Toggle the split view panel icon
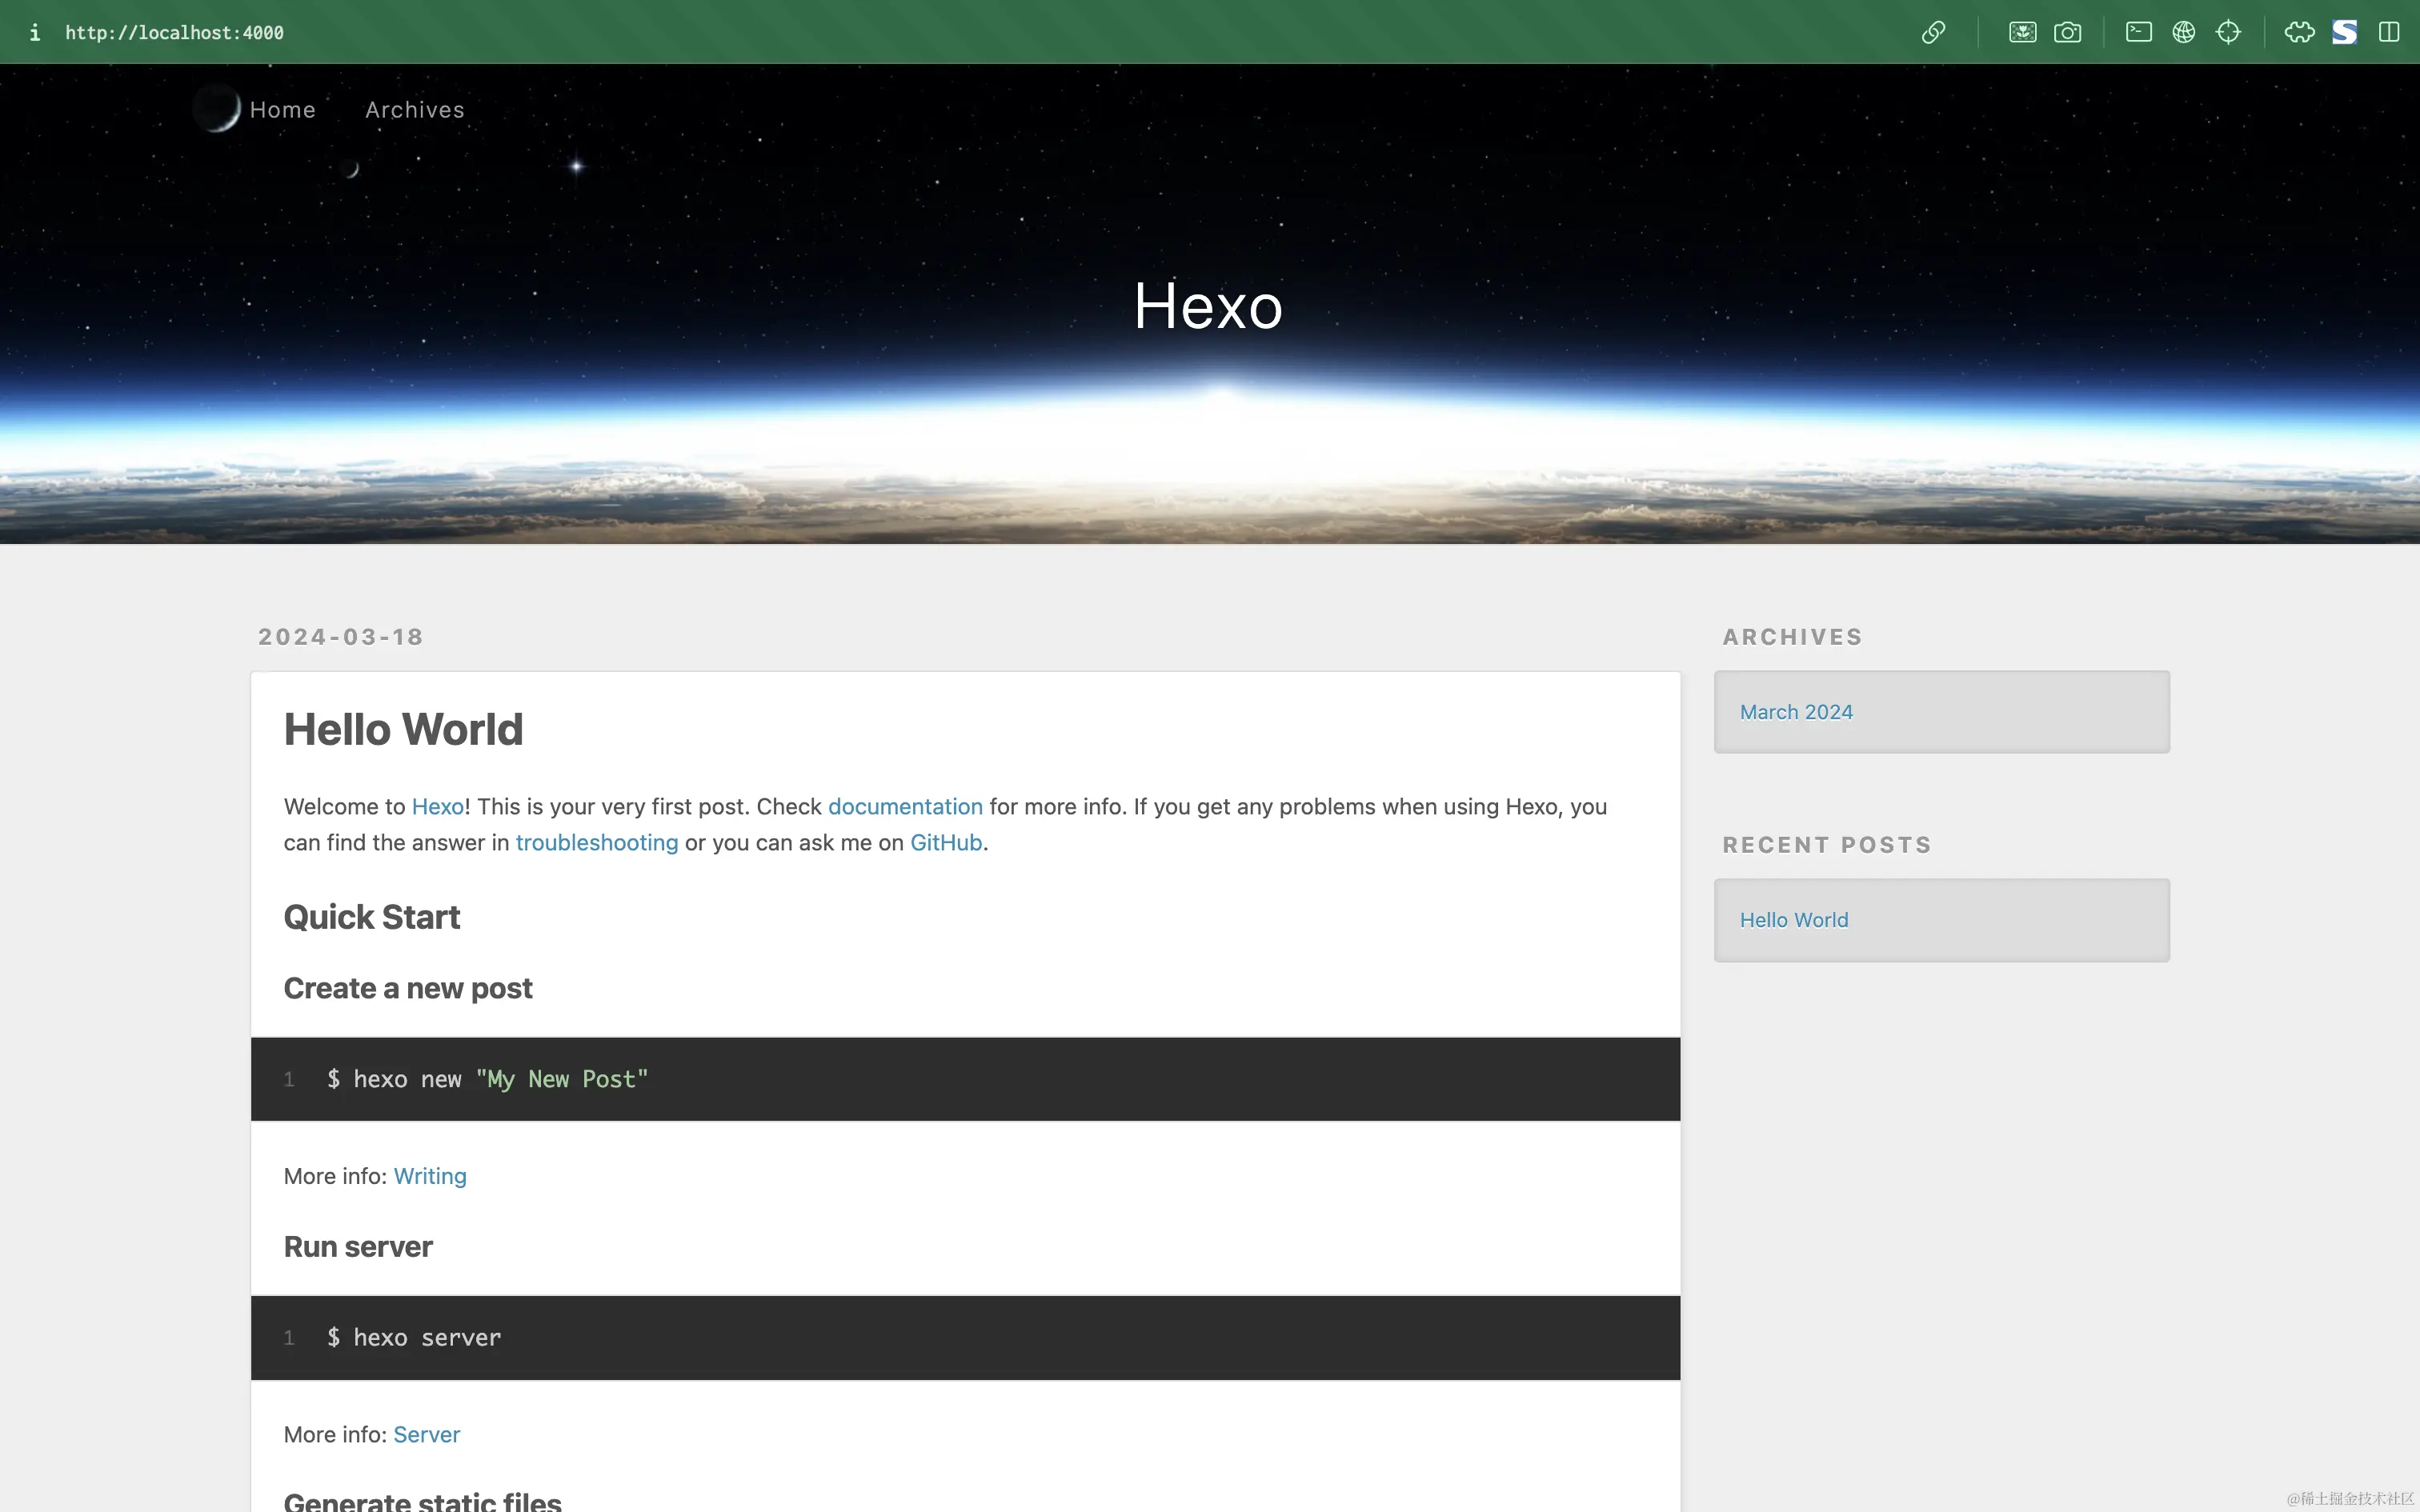The width and height of the screenshot is (2420, 1512). point(2389,32)
